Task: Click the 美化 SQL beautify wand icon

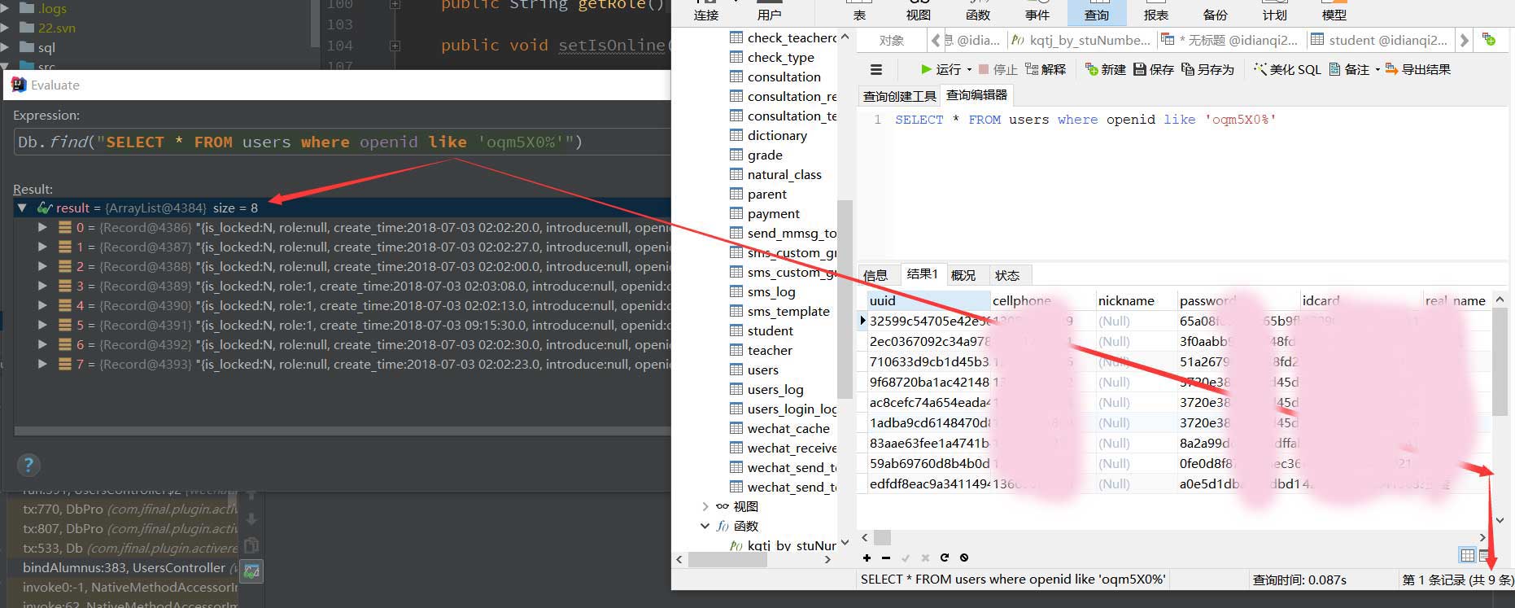Action: [x=1260, y=69]
